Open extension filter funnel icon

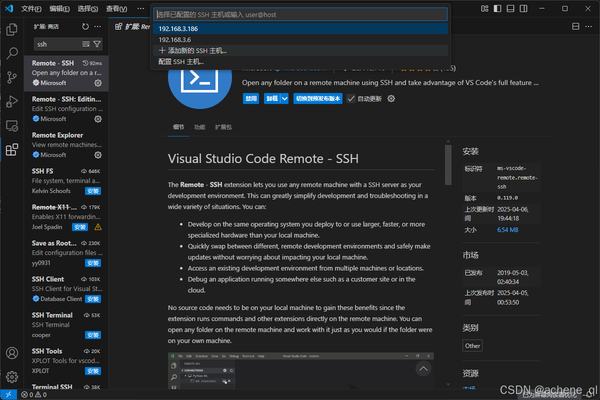97,44
